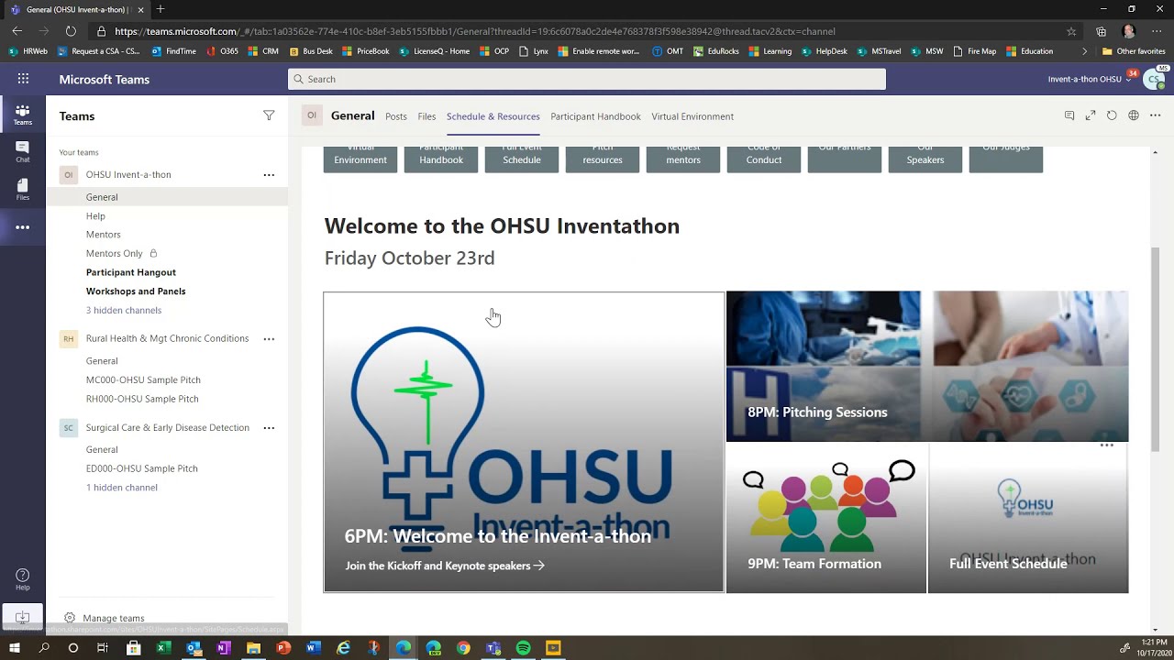Switch to the Files tab
The image size is (1174, 660).
[426, 116]
